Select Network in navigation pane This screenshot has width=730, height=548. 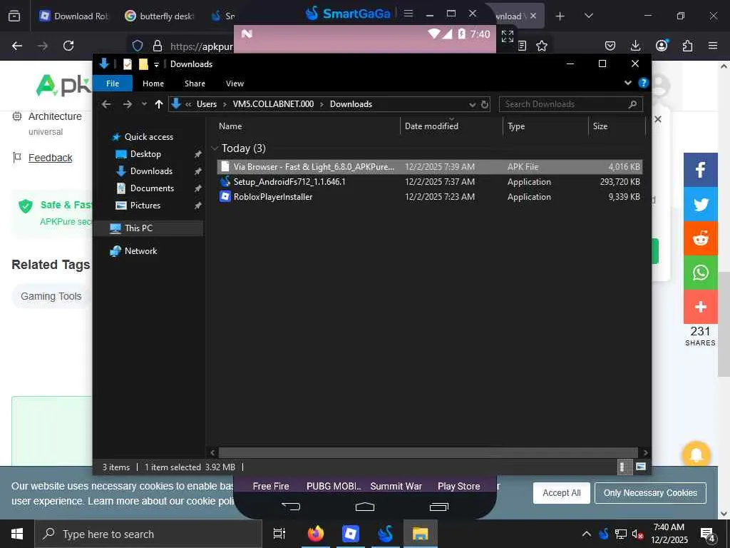point(140,251)
